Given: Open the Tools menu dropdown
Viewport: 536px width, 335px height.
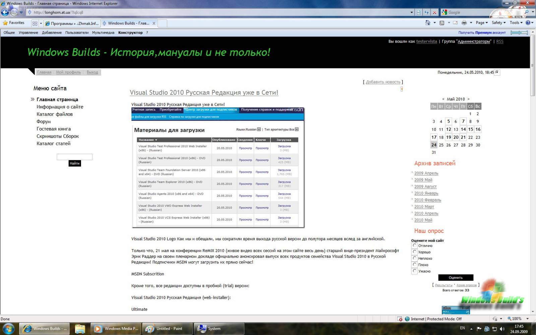Looking at the screenshot, I should click(x=516, y=23).
